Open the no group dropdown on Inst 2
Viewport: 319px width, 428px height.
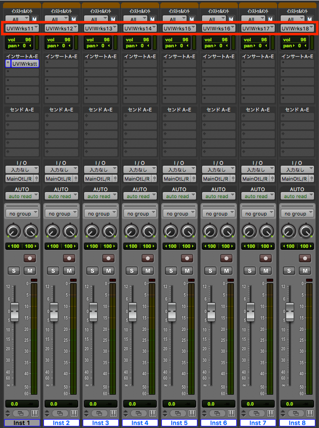61,214
